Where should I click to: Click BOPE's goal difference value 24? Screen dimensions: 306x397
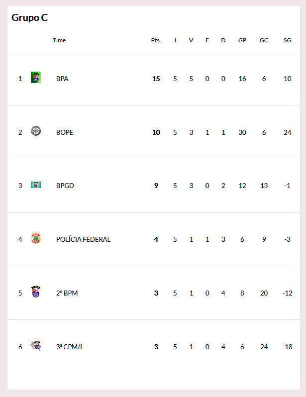(x=287, y=132)
